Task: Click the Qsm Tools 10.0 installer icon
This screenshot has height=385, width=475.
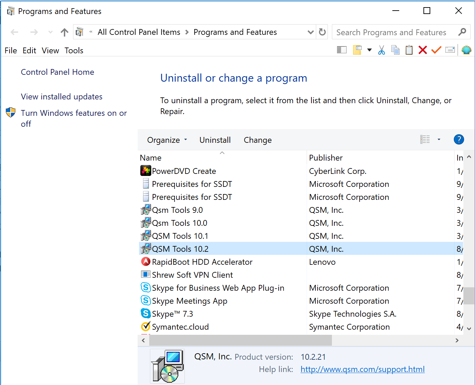Action: 146,222
